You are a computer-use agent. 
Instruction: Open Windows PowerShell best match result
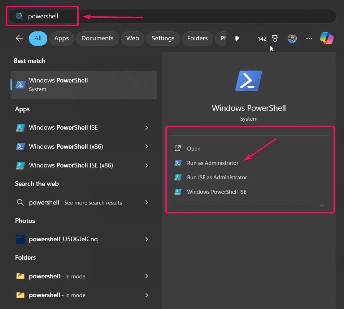pos(84,85)
